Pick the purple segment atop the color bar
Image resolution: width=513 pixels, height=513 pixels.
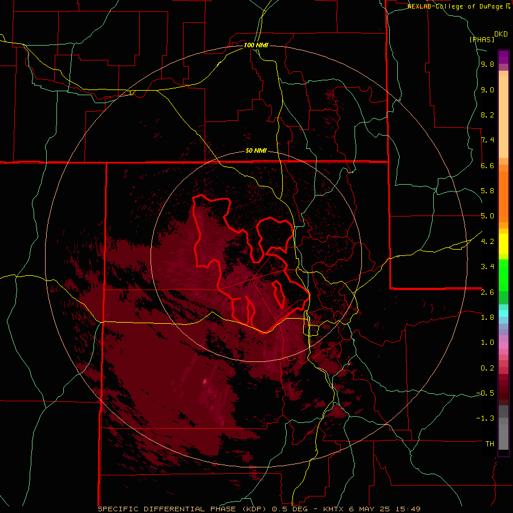point(503,58)
